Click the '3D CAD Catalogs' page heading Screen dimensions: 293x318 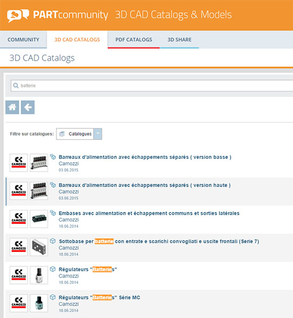click(x=42, y=58)
